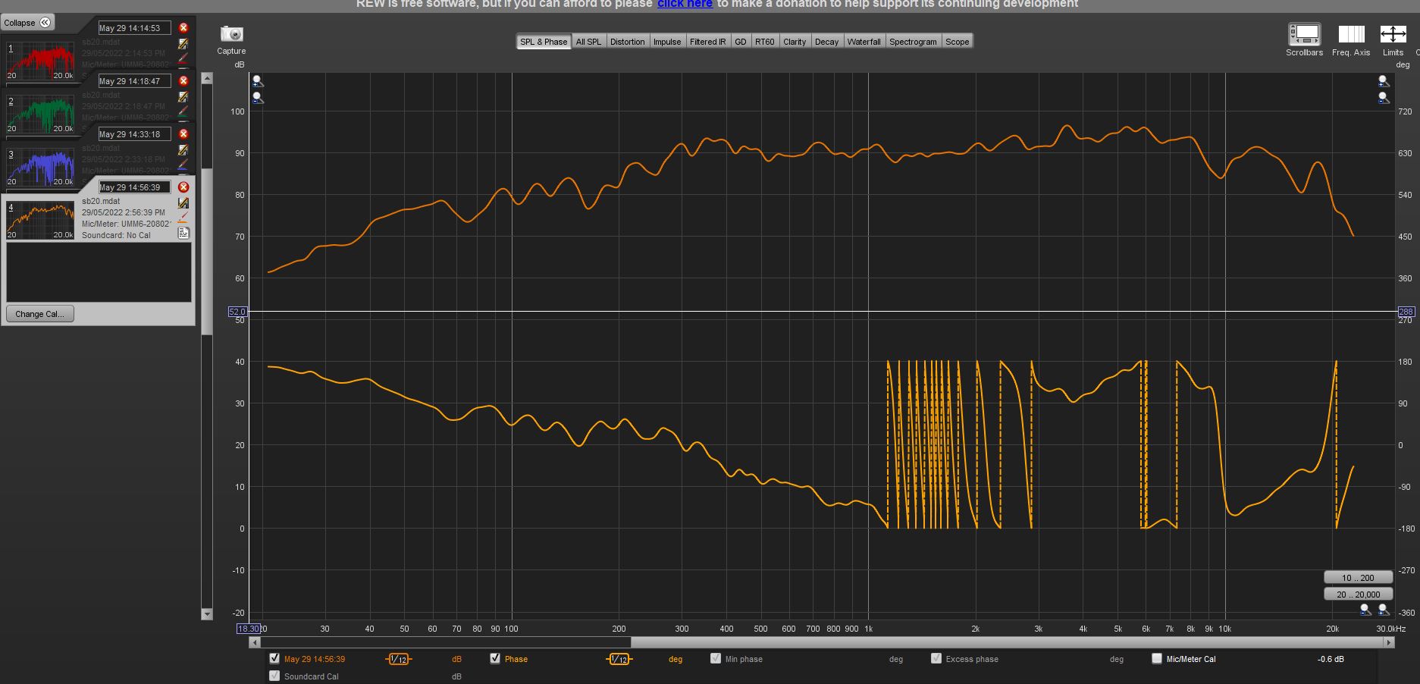Screen dimensions: 1420x684
Task: Open the Clarity tab
Action: [795, 42]
